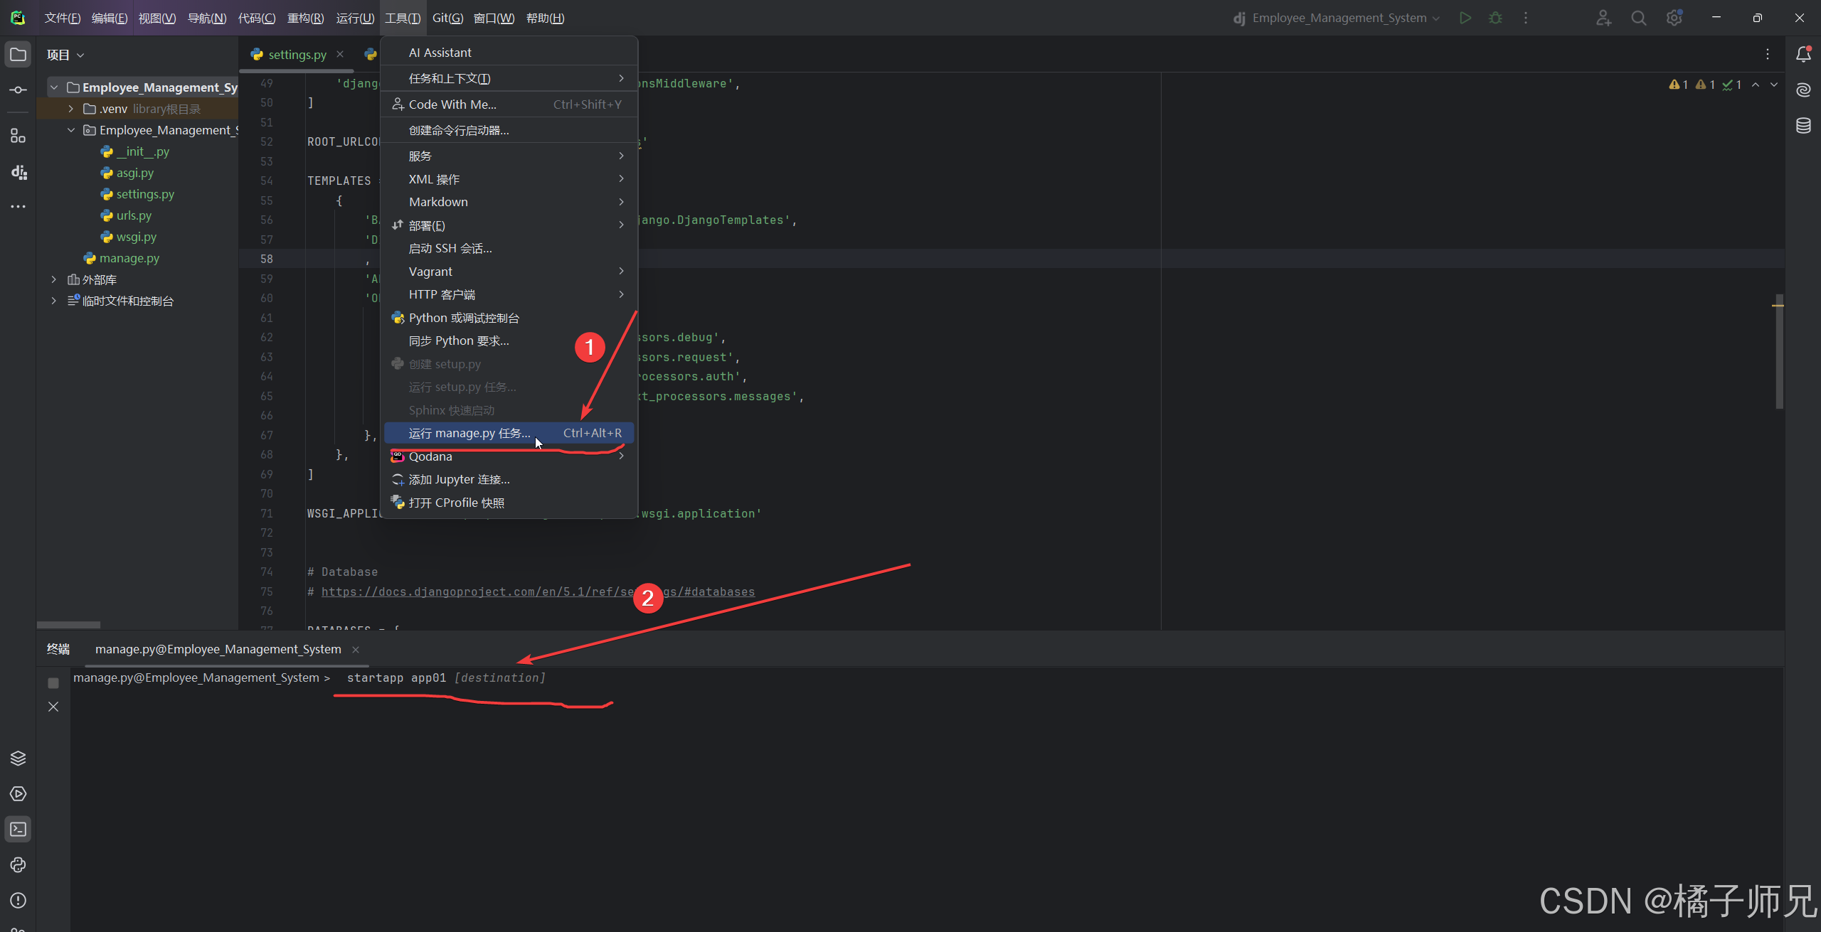Close the manage.py@Employee_Management_System tab
The height and width of the screenshot is (932, 1821).
pos(356,650)
